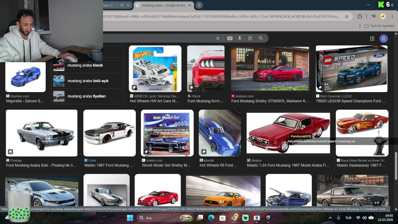Show hidden system tray icons
398x224 pixels.
point(330,218)
